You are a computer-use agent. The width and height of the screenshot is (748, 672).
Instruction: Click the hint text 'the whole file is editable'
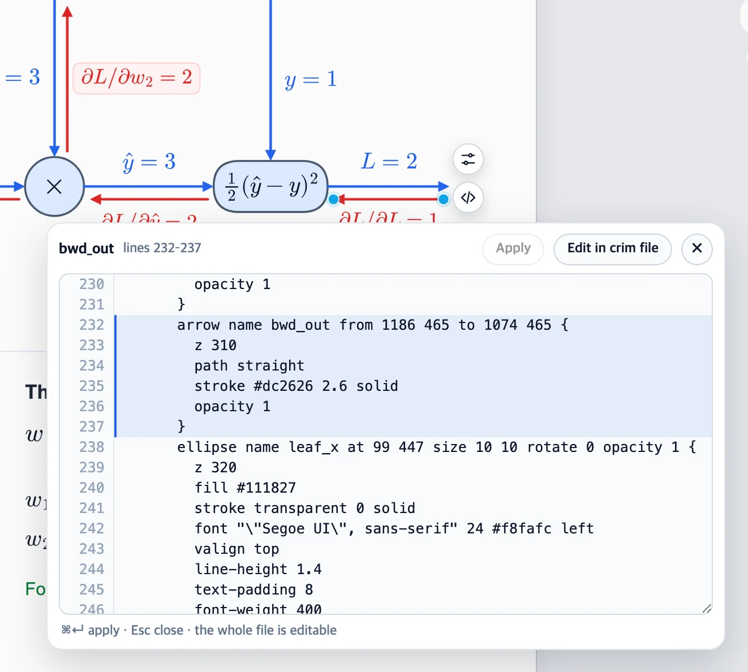(x=265, y=630)
